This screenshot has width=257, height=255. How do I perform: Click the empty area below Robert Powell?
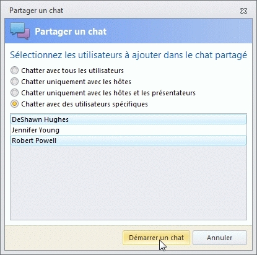click(128, 183)
